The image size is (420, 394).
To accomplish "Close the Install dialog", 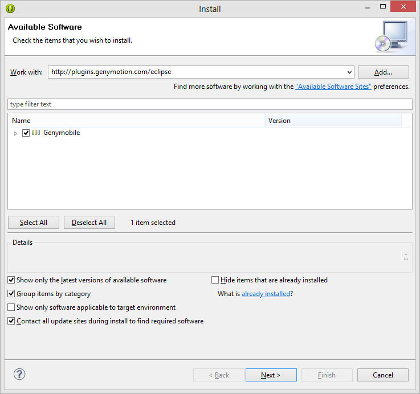I will 403,7.
